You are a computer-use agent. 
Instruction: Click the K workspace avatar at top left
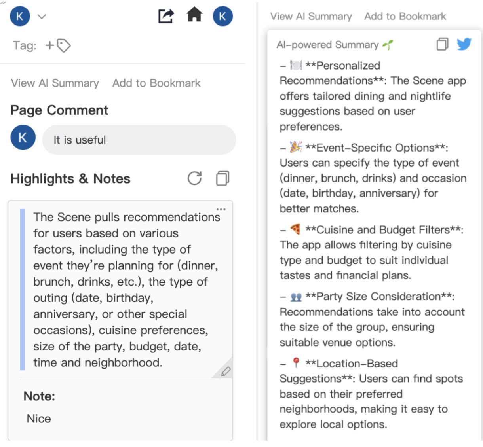(20, 16)
